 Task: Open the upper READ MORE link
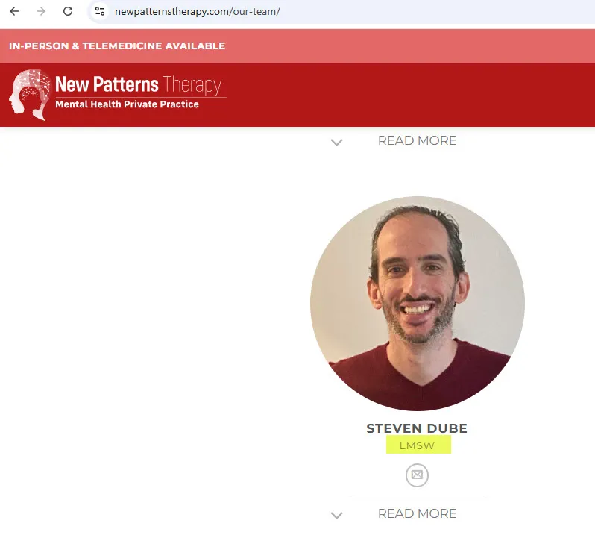coord(417,140)
